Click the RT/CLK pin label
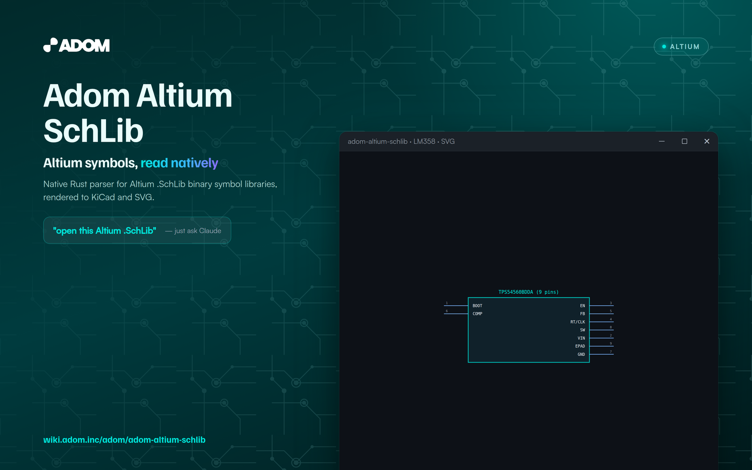Viewport: 752px width, 470px height. point(578,322)
